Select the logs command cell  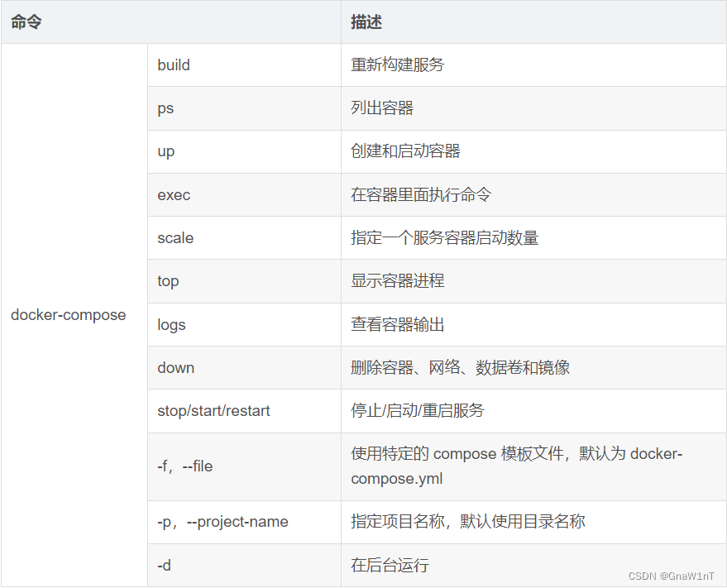point(170,324)
